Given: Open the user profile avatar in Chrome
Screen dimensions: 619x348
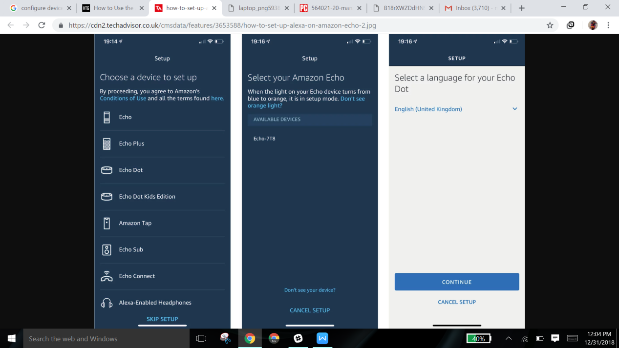Looking at the screenshot, I should pyautogui.click(x=593, y=25).
